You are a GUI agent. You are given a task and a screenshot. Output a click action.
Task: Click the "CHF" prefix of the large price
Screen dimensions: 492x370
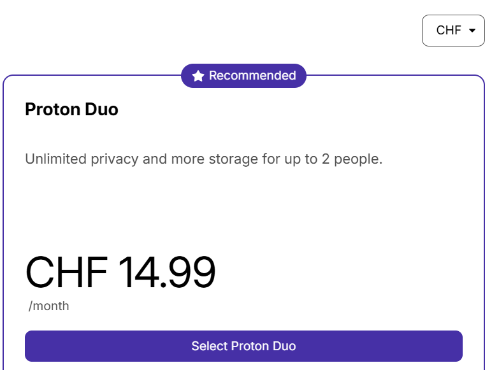click(66, 273)
